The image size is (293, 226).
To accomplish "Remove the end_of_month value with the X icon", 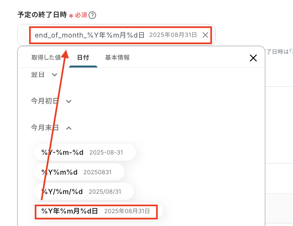I will [205, 35].
